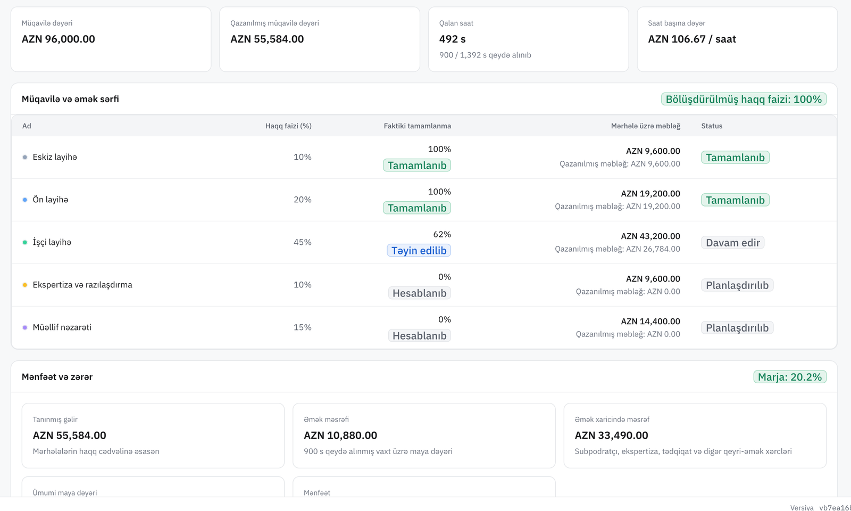Select the Əmək xaricində məsrəf card
Viewport: 851px width, 511px height.
click(x=695, y=435)
